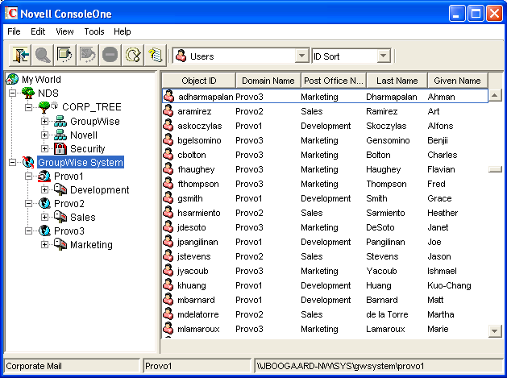Click the My World globe icon
The height and width of the screenshot is (378, 507).
[x=12, y=79]
